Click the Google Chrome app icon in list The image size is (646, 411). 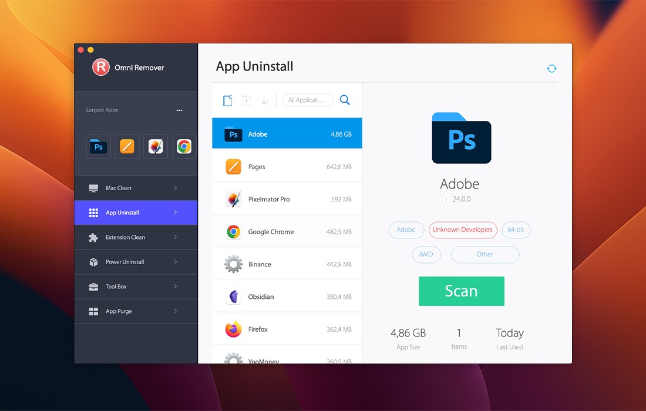coord(234,232)
